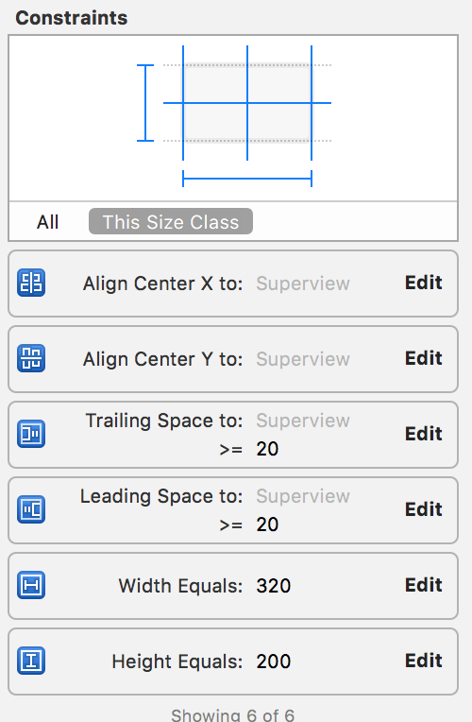Select the Width Equals 320 row
472x722 pixels.
coord(233,586)
